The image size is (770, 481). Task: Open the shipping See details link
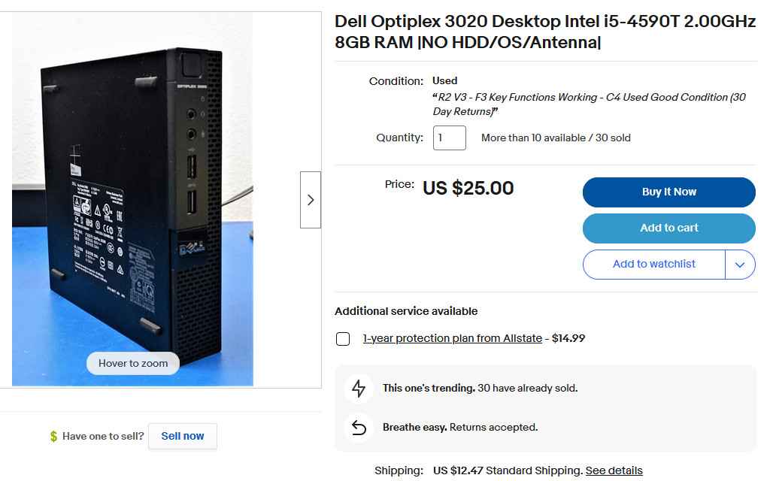pyautogui.click(x=614, y=471)
